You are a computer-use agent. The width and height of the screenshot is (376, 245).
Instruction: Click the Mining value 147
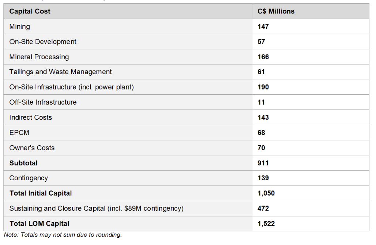point(263,27)
